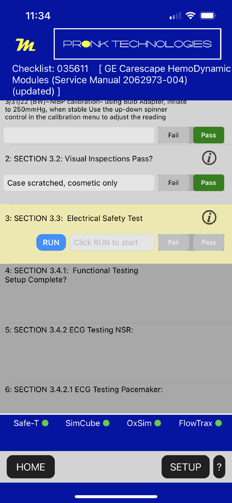The height and width of the screenshot is (503, 232).
Task: Tap the OxSim green status indicator
Action: tap(158, 423)
